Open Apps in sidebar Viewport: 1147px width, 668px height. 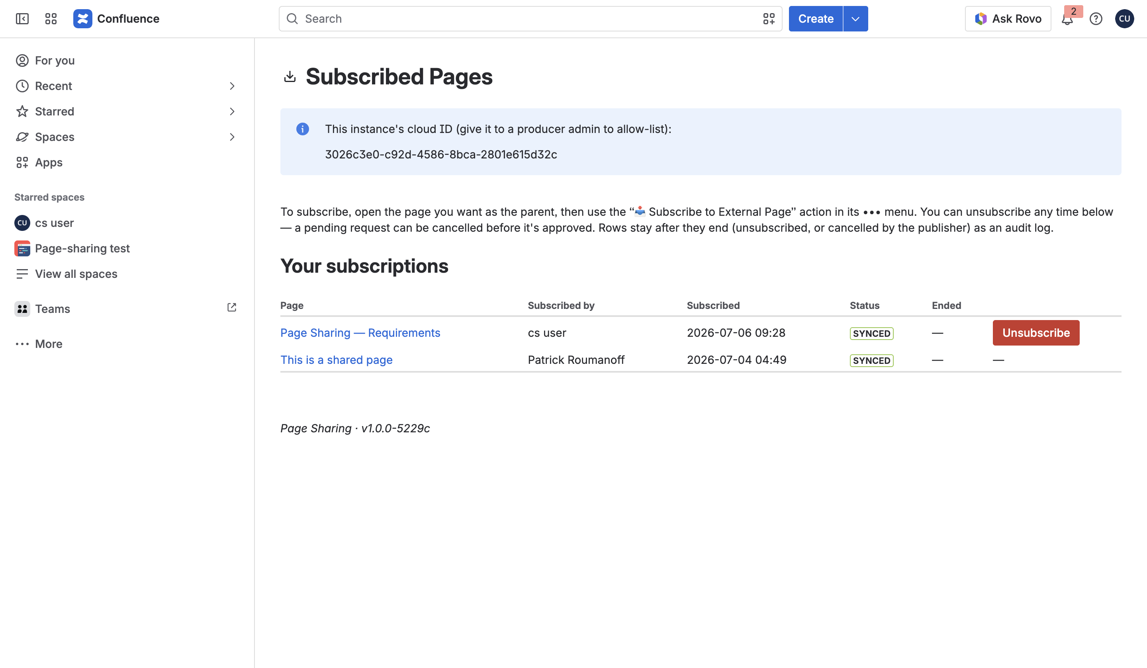[x=127, y=162]
